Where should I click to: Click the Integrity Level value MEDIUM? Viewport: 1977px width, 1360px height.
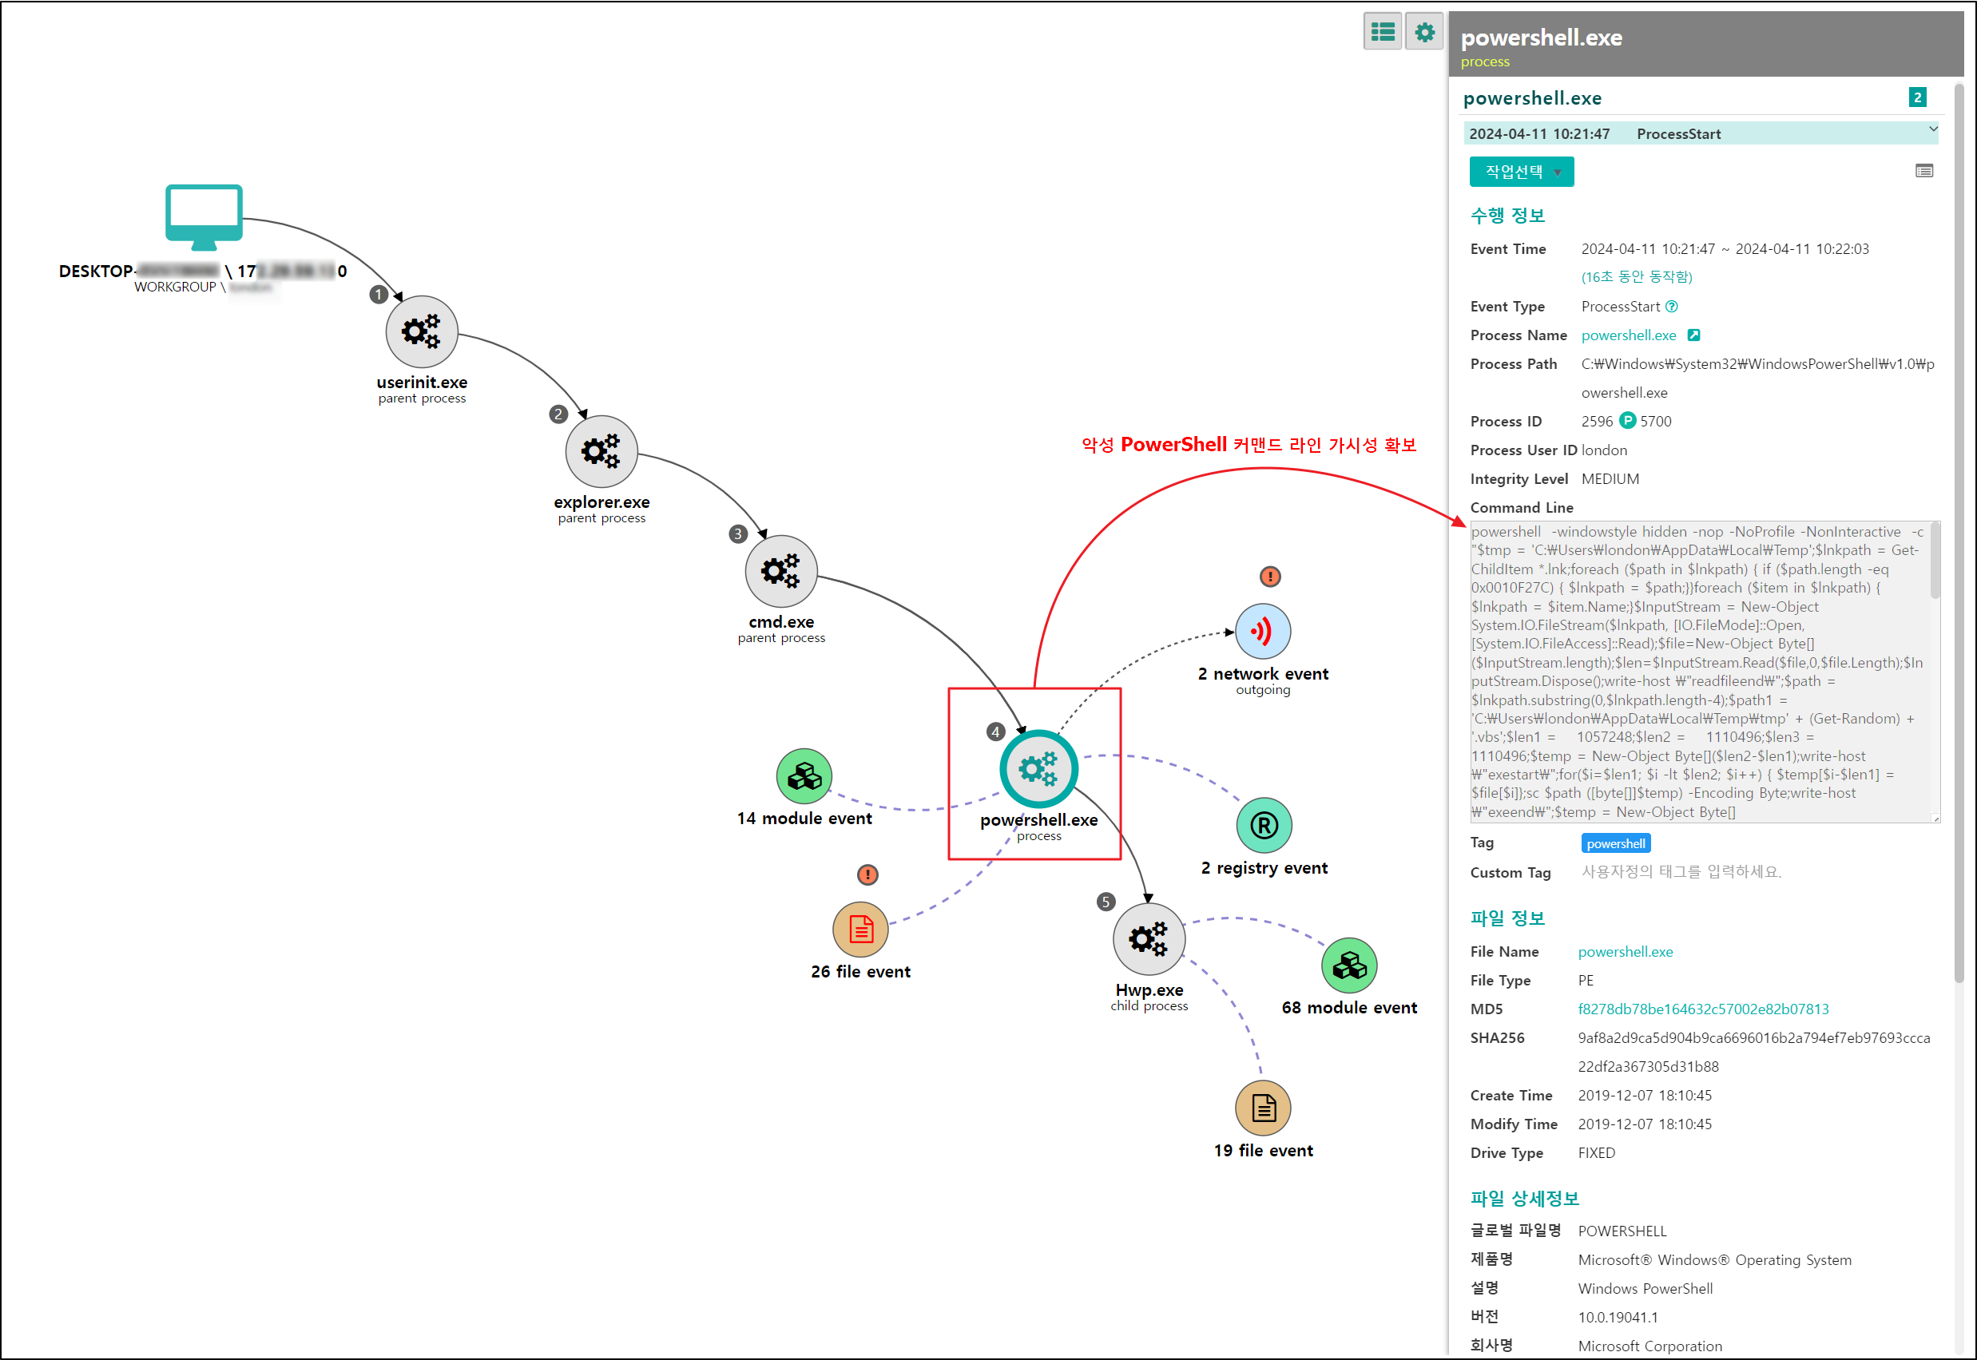1610,479
